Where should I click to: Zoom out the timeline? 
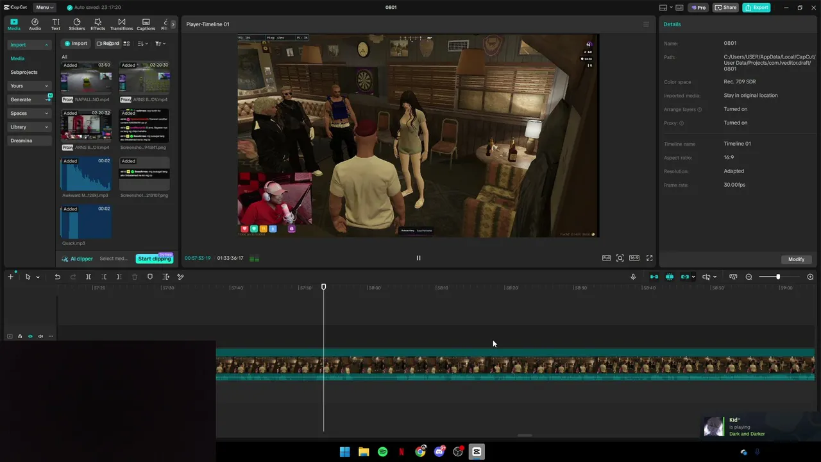click(x=749, y=277)
